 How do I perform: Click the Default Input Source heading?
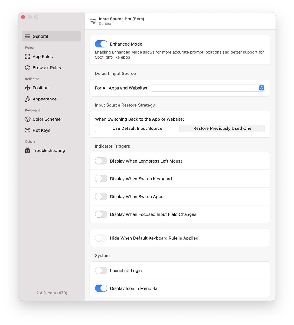click(x=115, y=73)
